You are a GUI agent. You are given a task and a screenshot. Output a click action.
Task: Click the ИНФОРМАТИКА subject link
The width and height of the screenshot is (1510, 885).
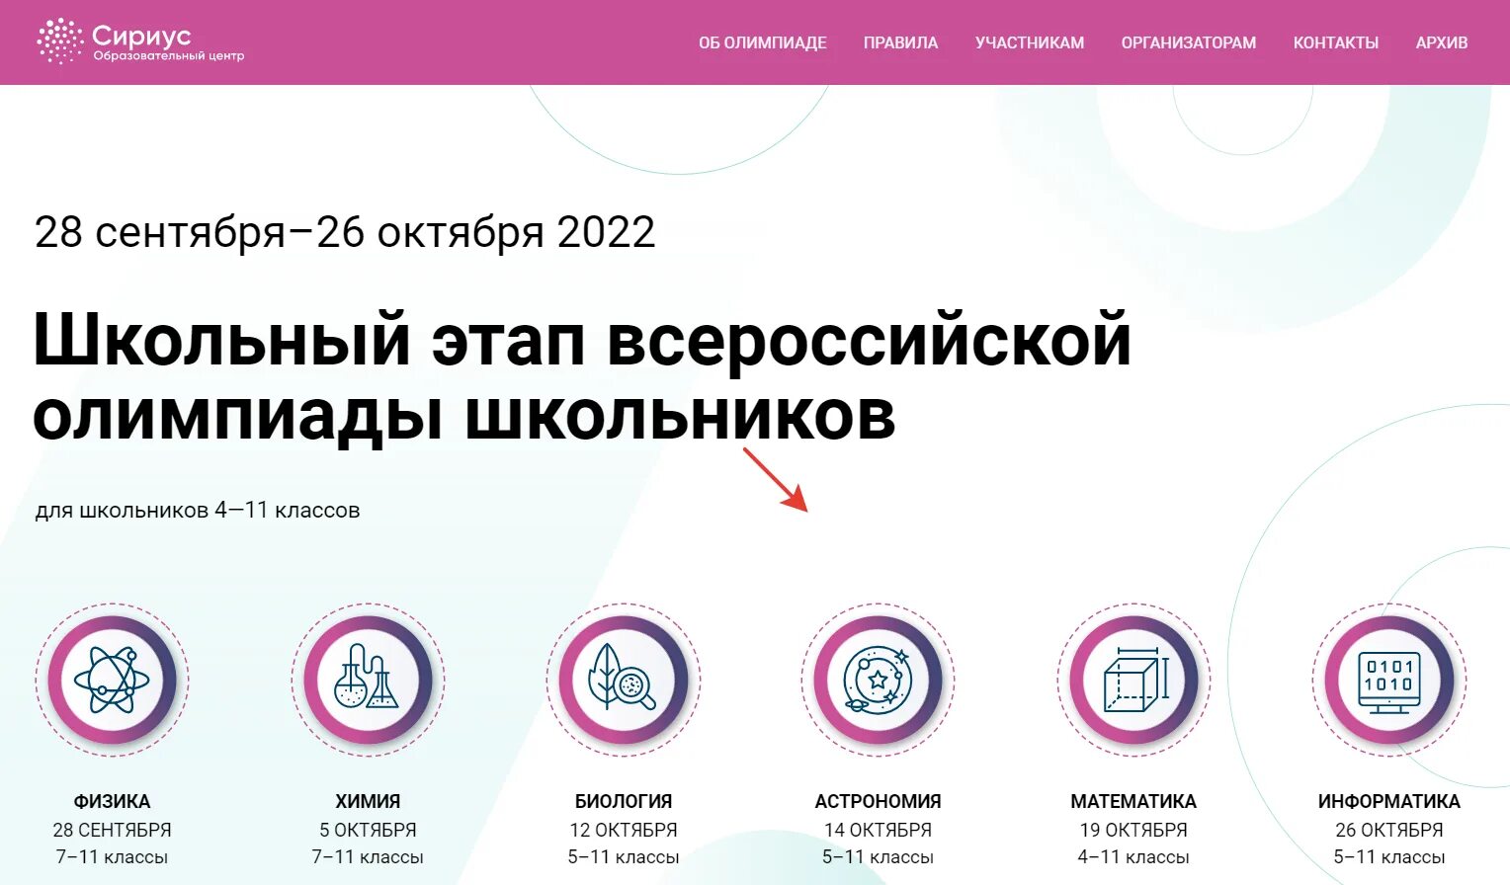[x=1389, y=801]
